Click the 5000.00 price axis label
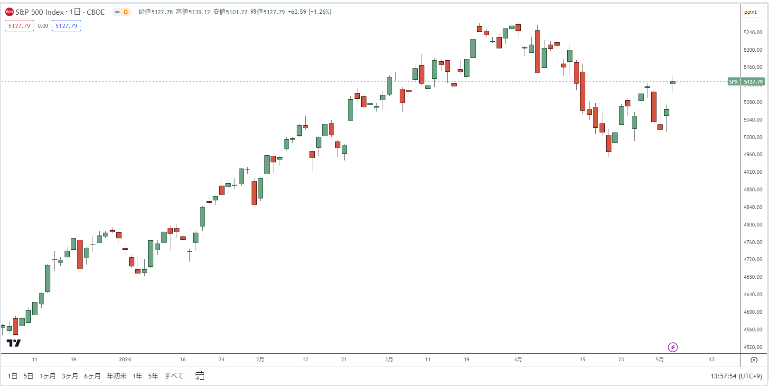Viewport: 769px width, 386px height. pos(753,137)
